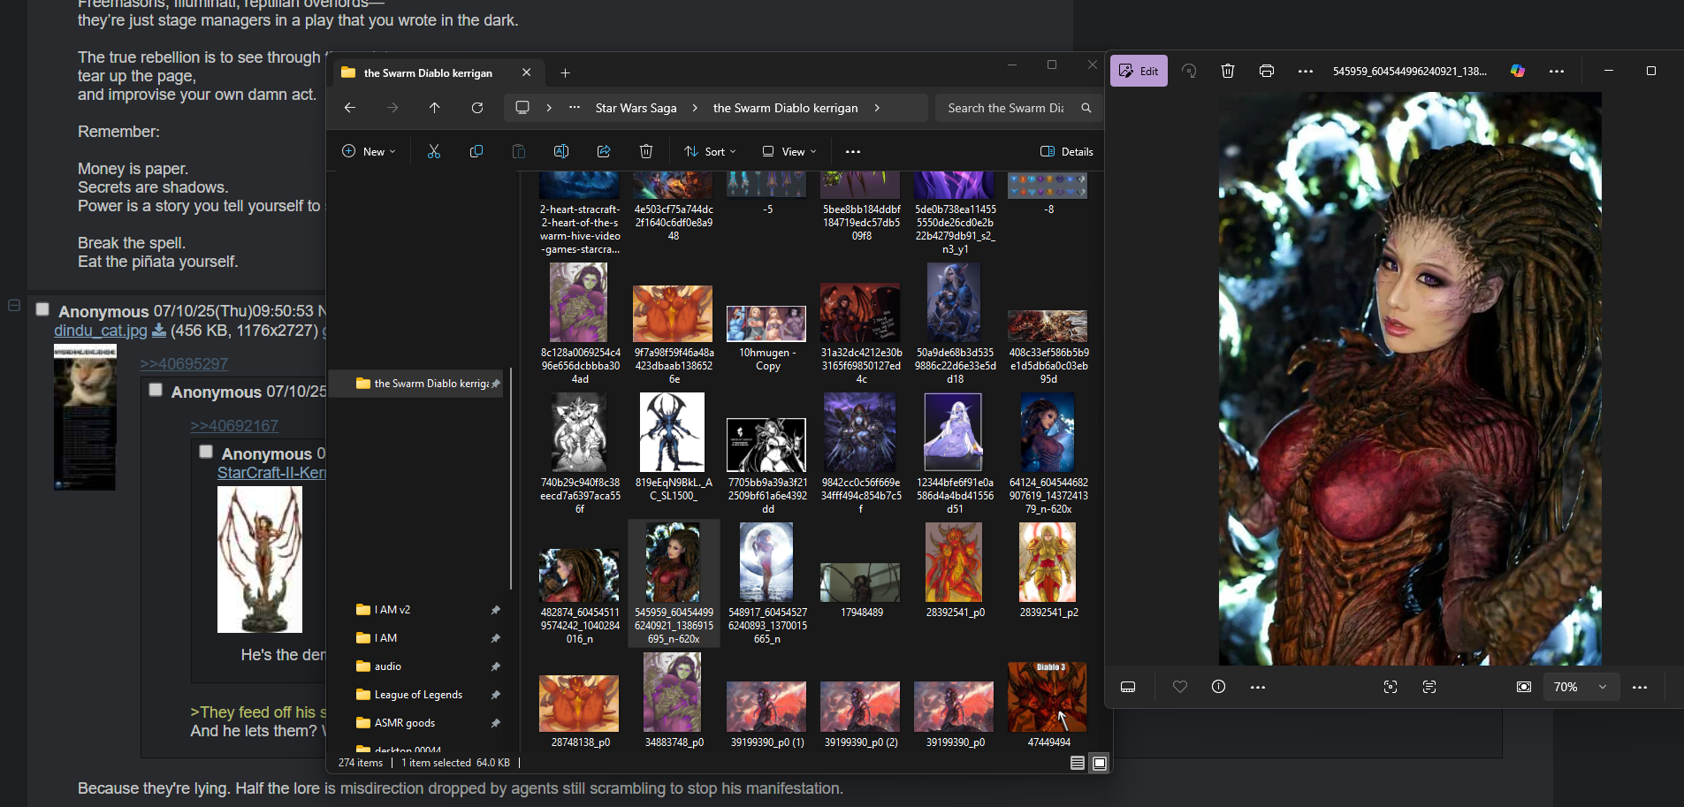The width and height of the screenshot is (1684, 807).
Task: Expand the dindu_cat thumbnail image
Action: [85, 417]
